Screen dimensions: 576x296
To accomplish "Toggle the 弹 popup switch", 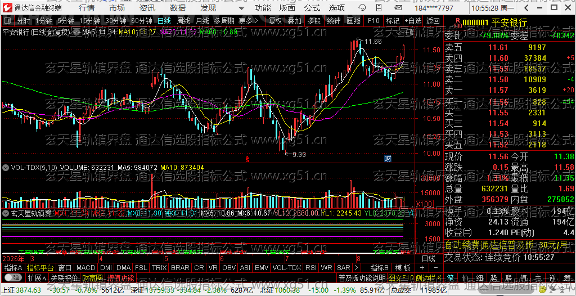I will point(12,277).
